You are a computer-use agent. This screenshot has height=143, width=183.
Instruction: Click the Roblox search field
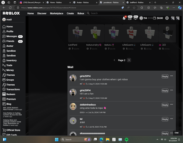109,13
